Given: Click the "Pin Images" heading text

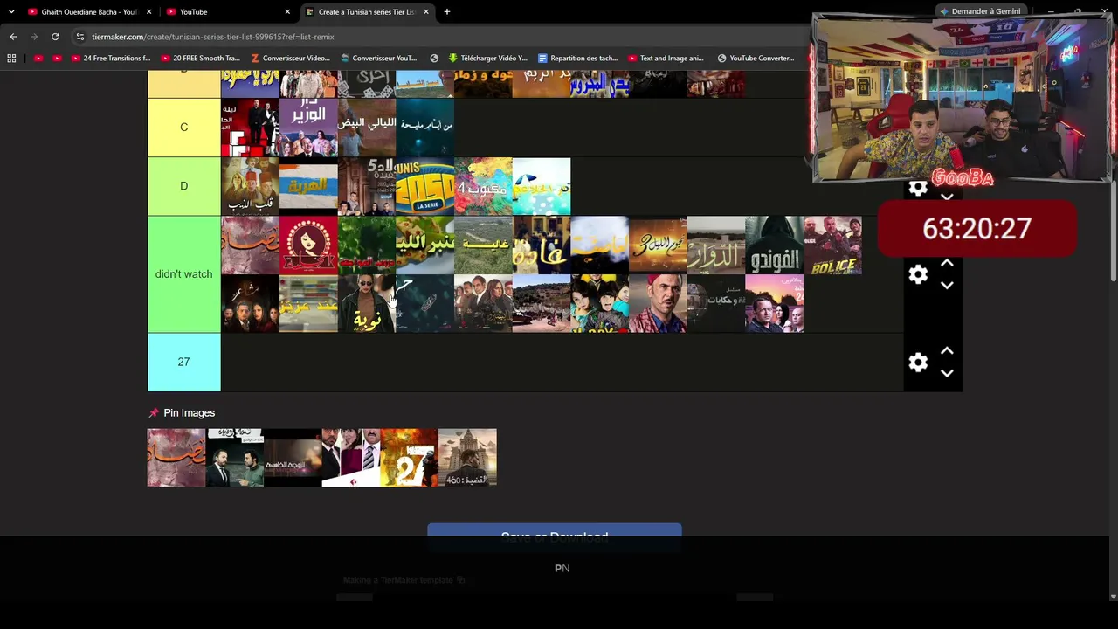Looking at the screenshot, I should pos(189,413).
